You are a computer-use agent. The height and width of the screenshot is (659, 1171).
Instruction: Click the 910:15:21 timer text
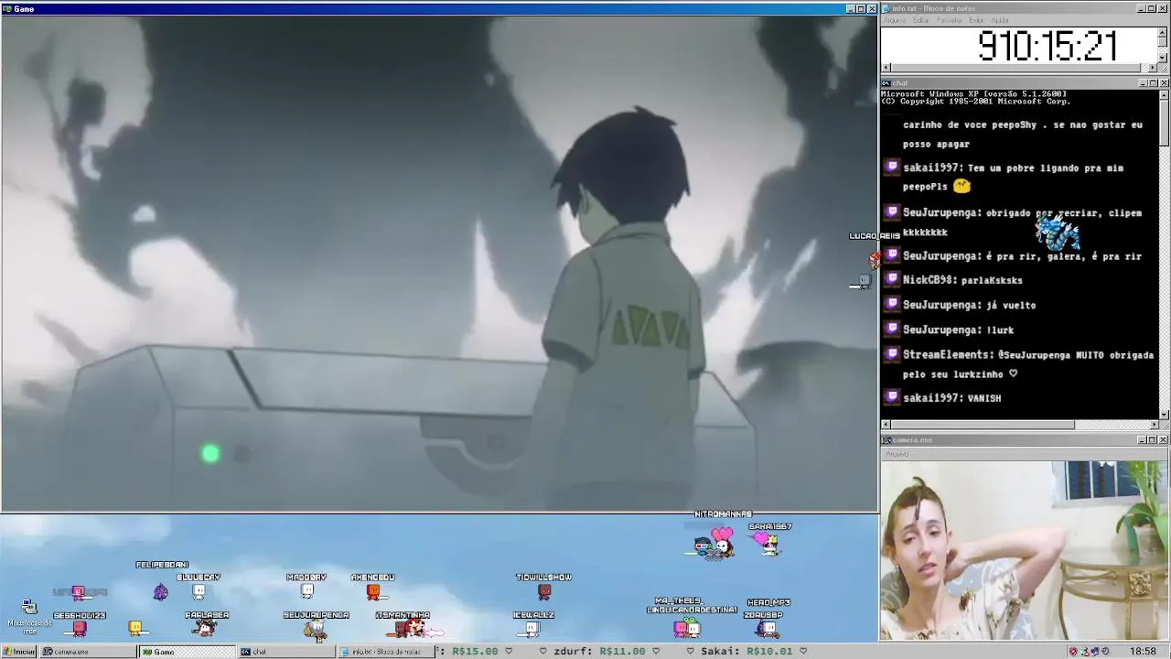1047,46
